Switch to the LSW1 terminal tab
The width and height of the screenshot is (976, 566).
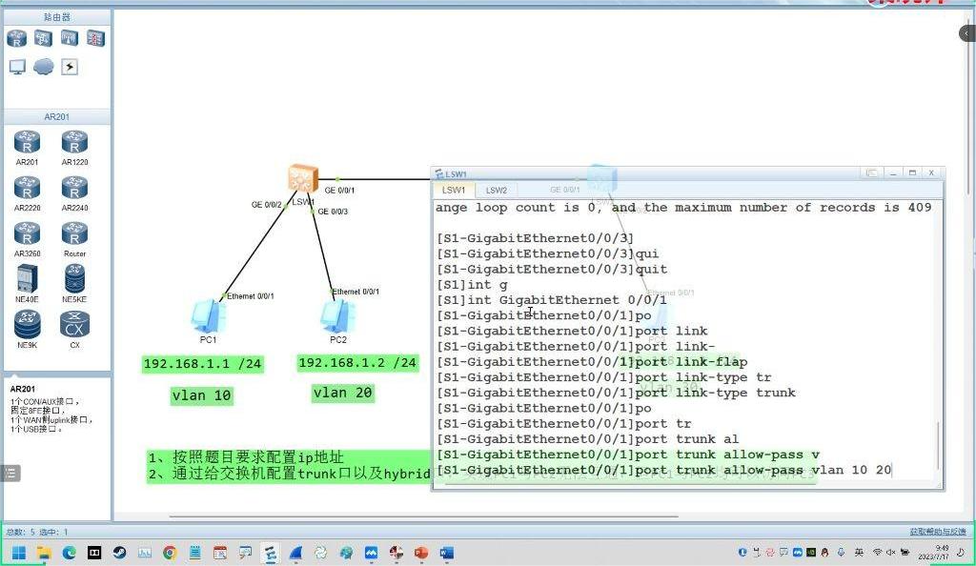[454, 190]
